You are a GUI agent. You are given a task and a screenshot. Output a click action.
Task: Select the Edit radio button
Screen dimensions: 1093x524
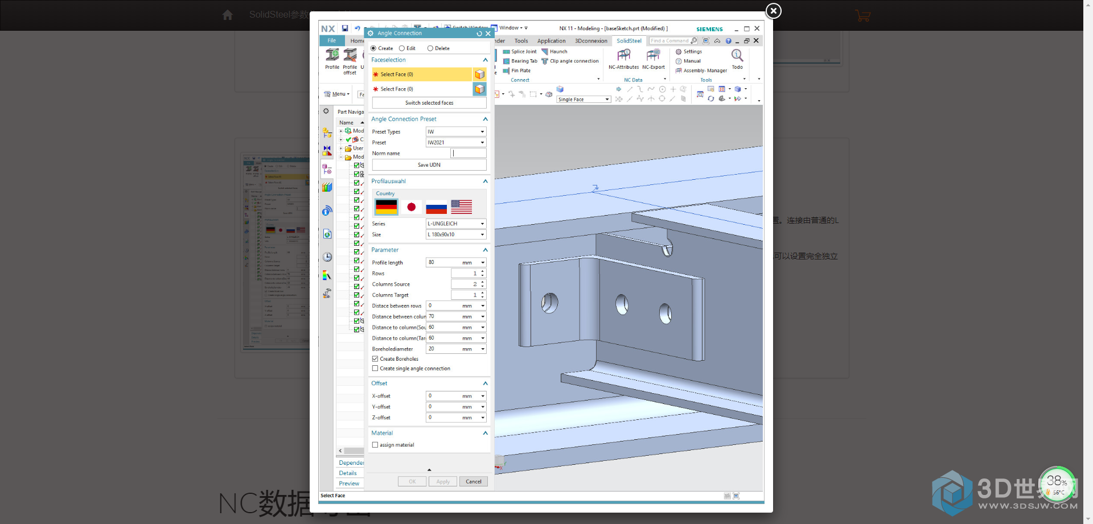point(402,48)
